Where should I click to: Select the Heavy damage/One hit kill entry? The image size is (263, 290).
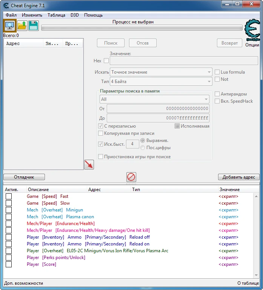point(88,230)
